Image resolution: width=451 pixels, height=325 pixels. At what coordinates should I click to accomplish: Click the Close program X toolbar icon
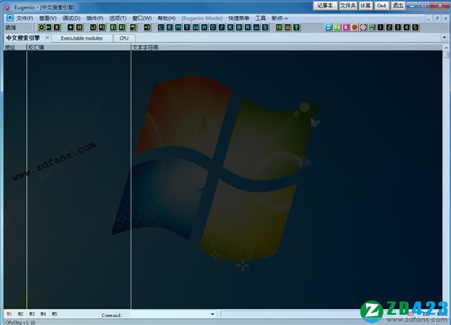pos(57,27)
